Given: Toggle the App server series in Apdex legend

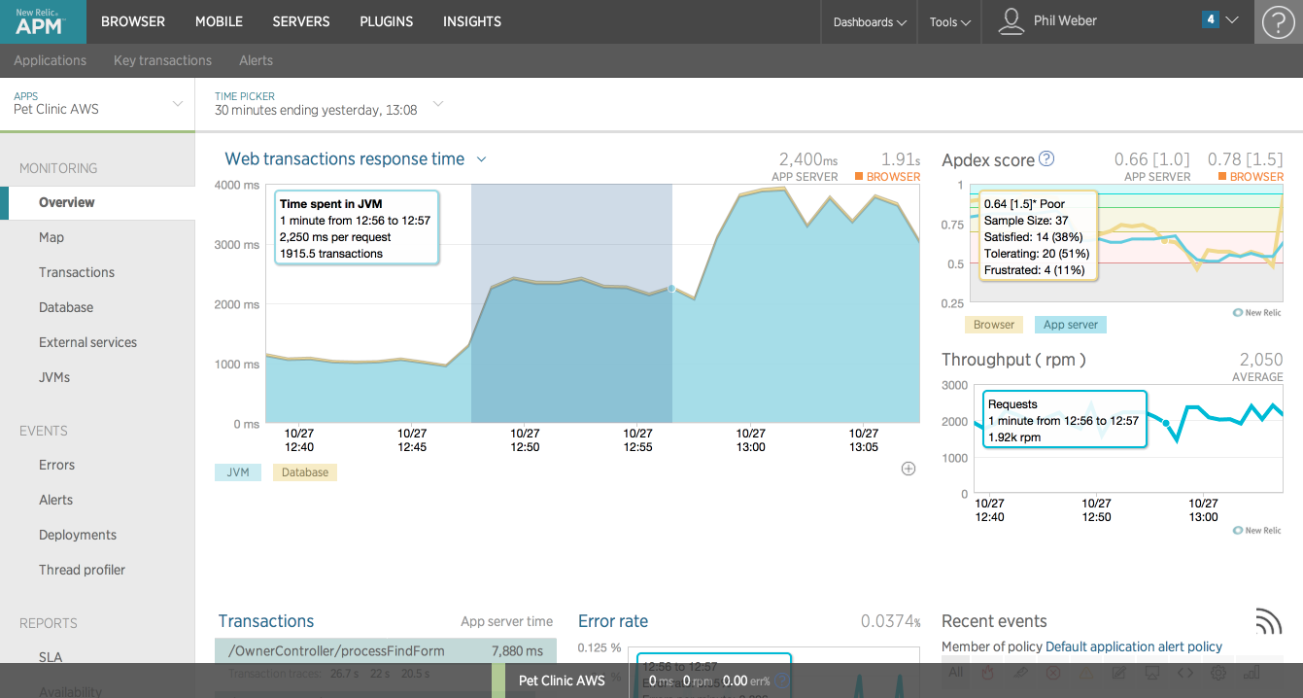Looking at the screenshot, I should pyautogui.click(x=1071, y=325).
